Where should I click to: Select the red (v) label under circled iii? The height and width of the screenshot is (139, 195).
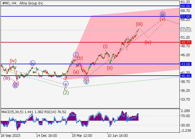tap(162, 19)
